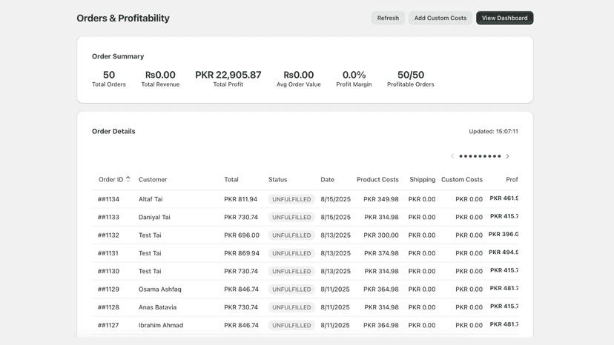Open order ##1129
Screen dimensions: 614x345
108,289
